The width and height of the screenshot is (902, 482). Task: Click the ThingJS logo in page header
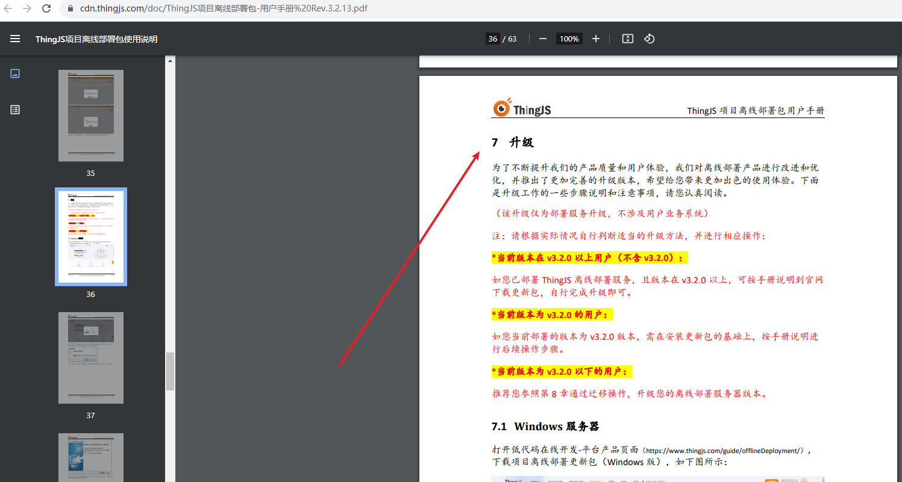(522, 108)
